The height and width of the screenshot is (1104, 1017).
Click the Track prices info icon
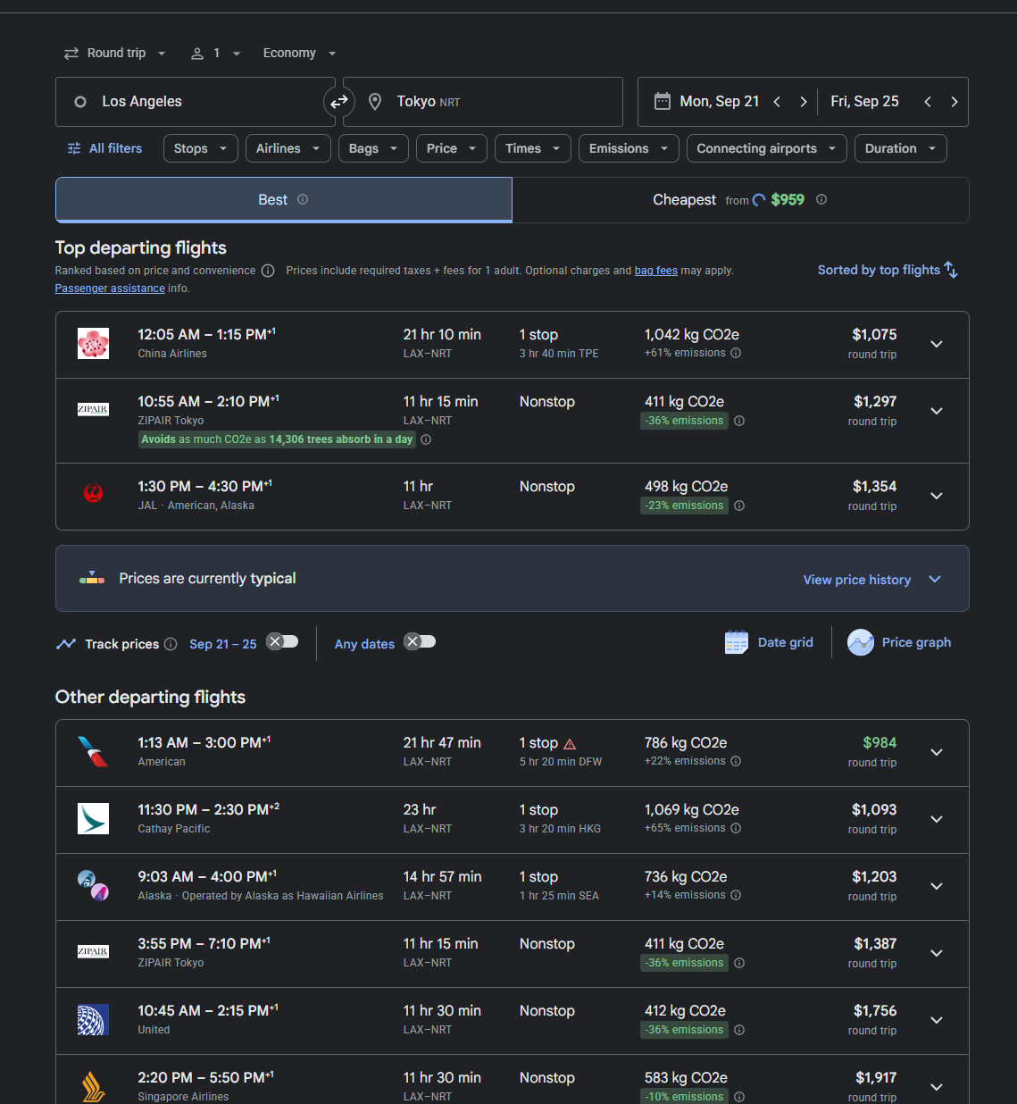[x=171, y=644]
